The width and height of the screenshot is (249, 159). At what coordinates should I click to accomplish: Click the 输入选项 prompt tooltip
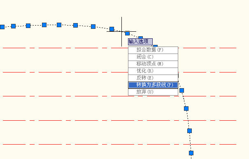[x=140, y=42]
